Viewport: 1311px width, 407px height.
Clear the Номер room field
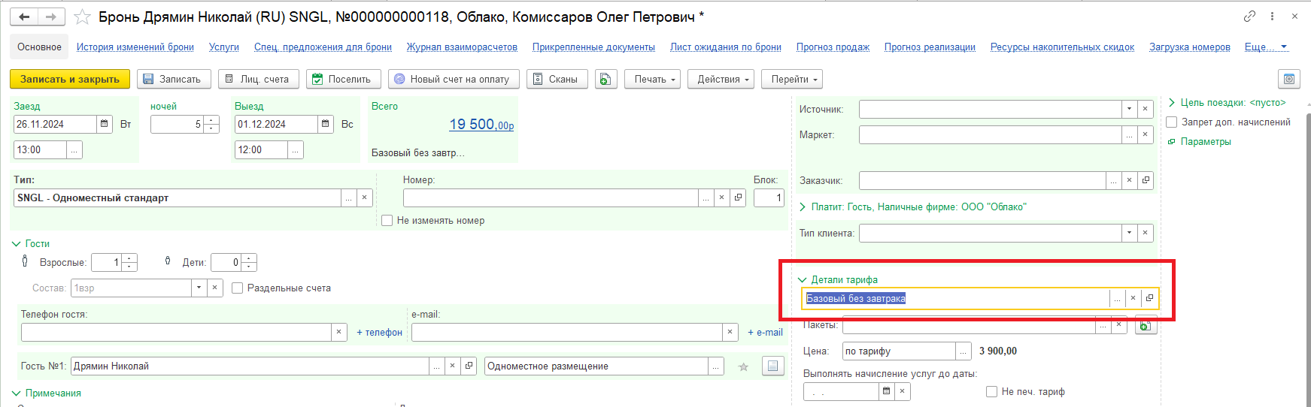point(722,197)
